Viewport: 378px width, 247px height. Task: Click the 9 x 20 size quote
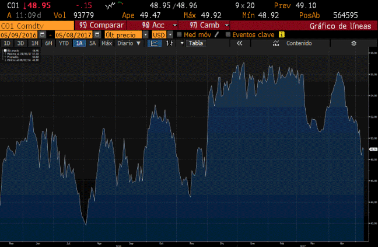(x=244, y=5)
